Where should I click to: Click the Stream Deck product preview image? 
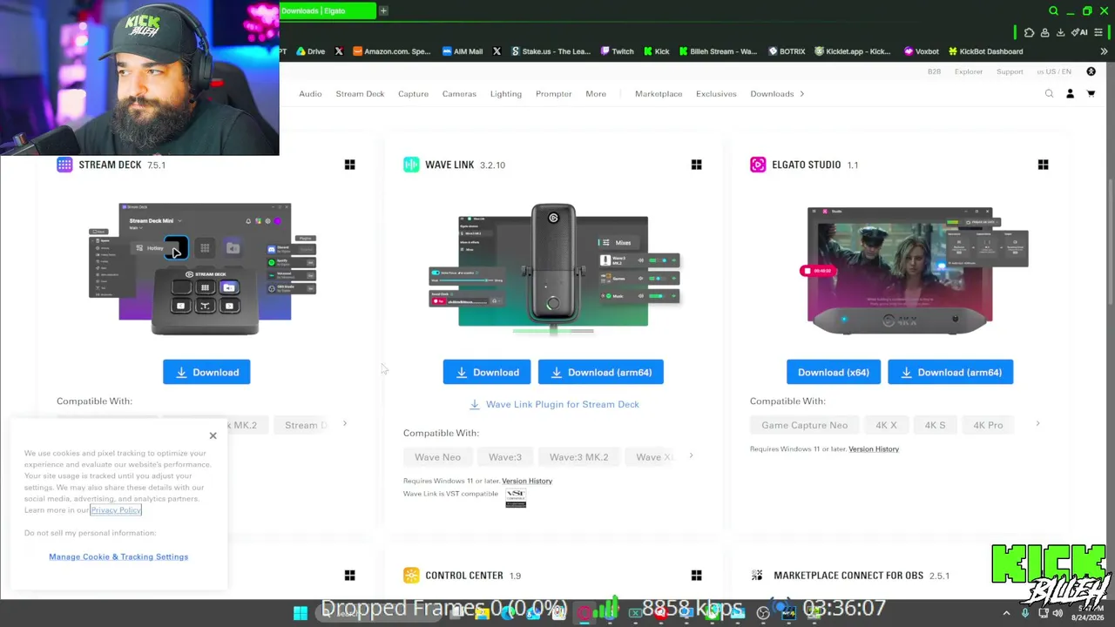pos(205,268)
